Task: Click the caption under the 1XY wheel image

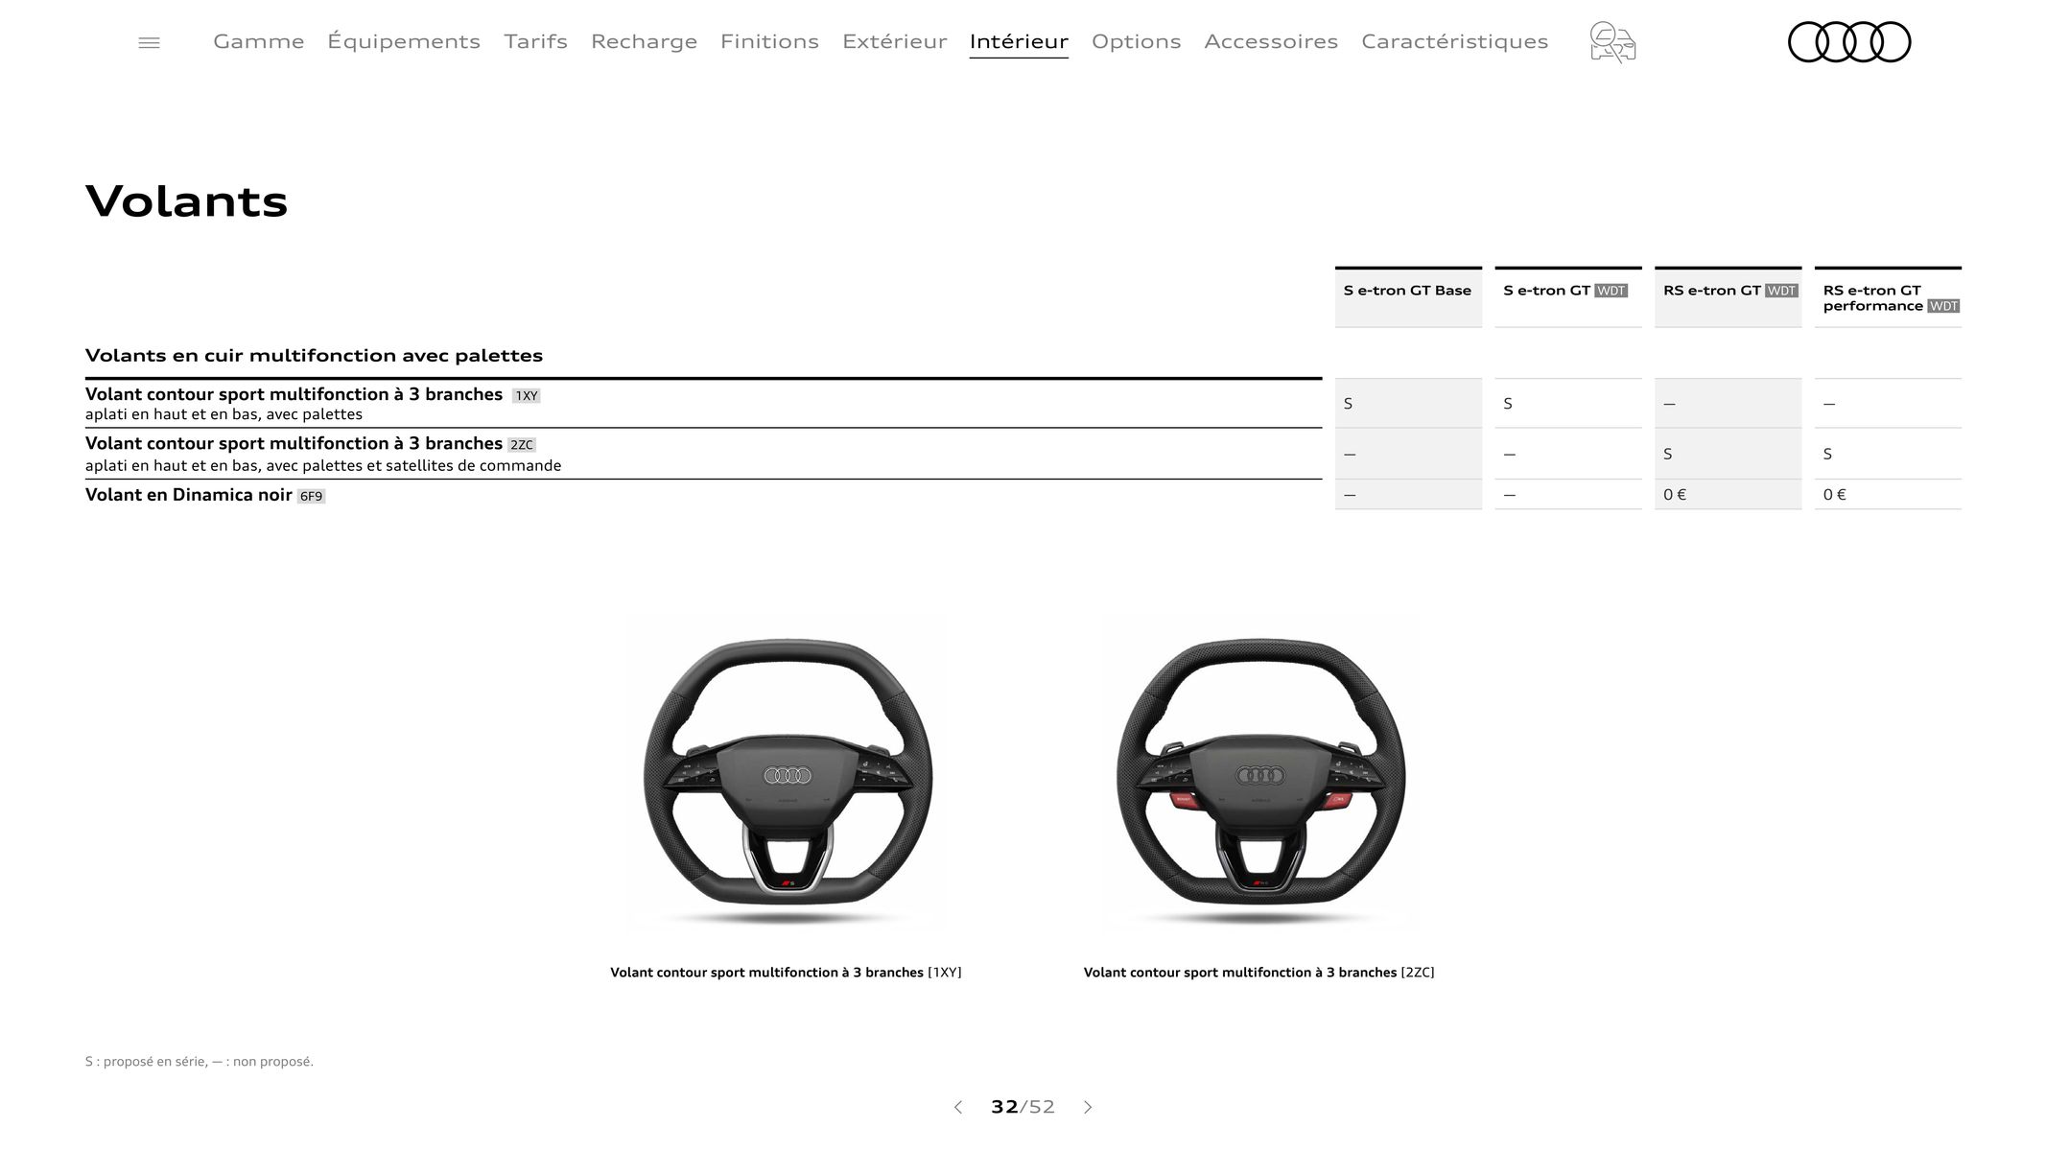Action: click(786, 973)
